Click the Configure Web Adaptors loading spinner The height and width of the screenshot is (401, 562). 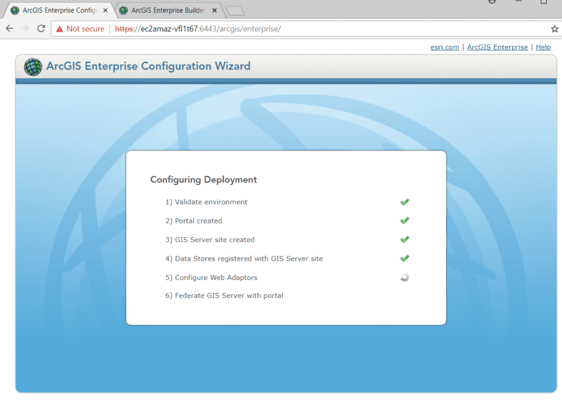pos(404,278)
